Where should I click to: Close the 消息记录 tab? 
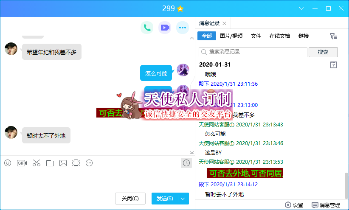pyautogui.click(x=224, y=23)
